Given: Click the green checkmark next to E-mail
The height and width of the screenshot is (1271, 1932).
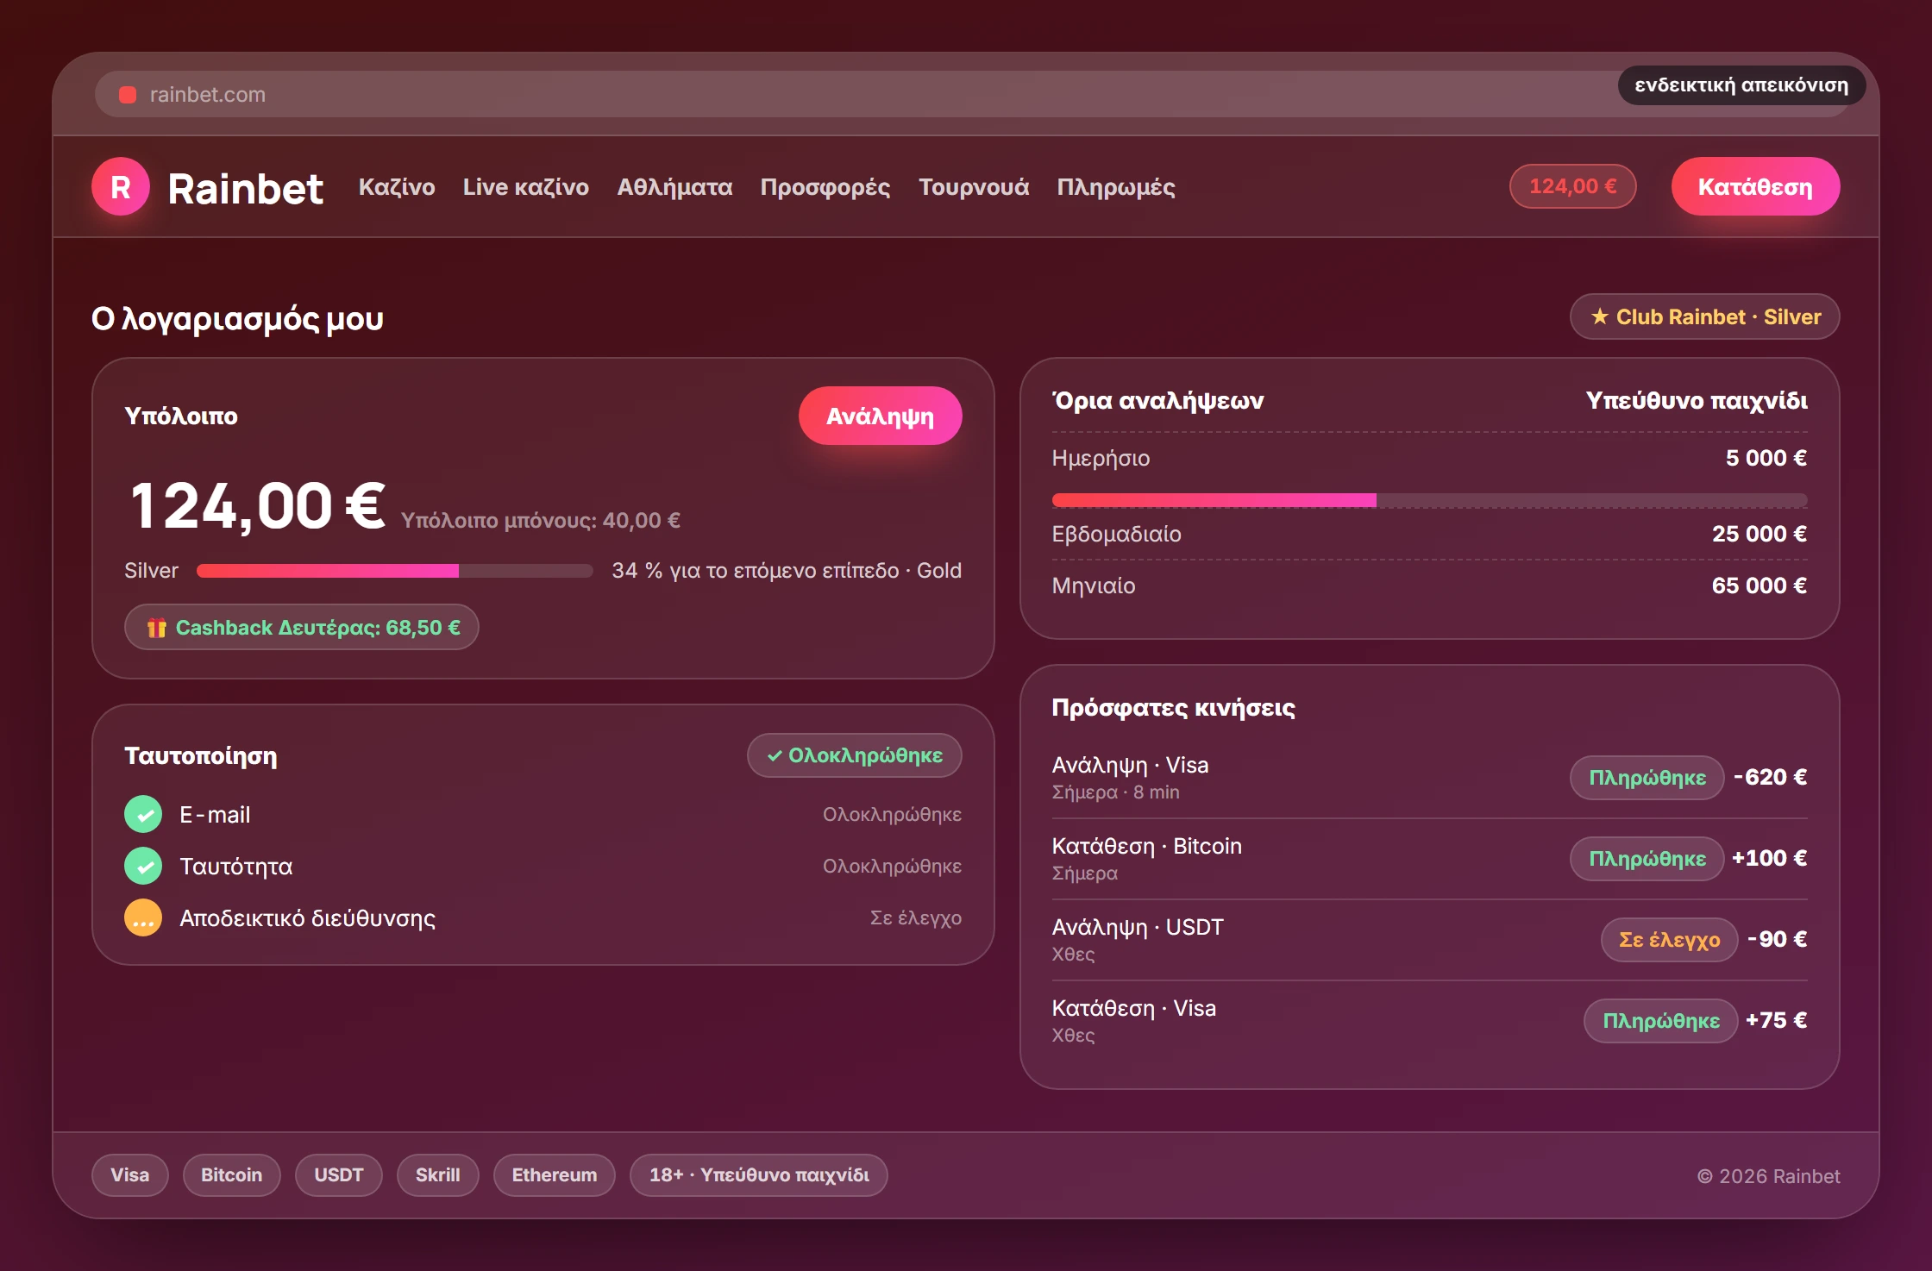Looking at the screenshot, I should [x=143, y=814].
